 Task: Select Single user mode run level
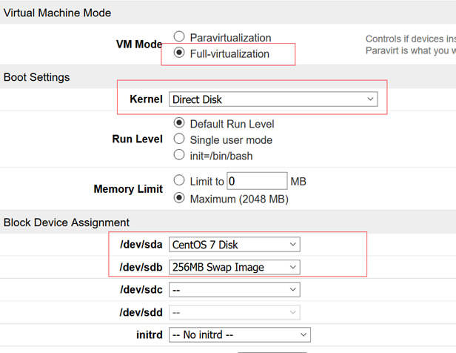click(x=179, y=139)
